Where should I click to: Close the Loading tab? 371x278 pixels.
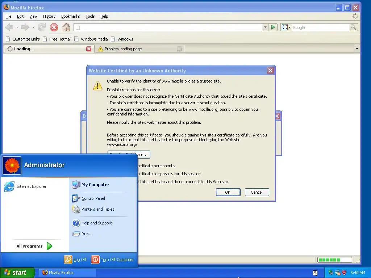(x=89, y=49)
